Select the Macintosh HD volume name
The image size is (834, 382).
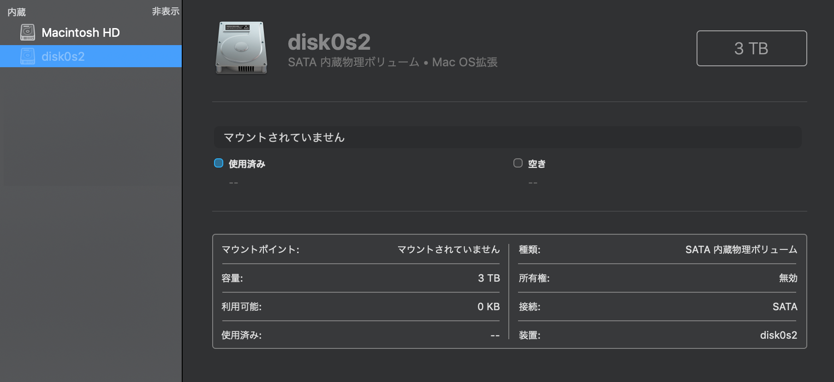(81, 33)
